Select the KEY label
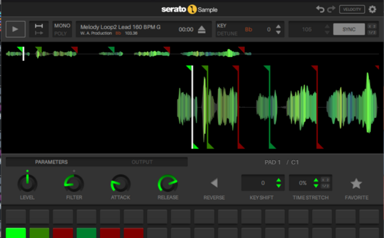The width and height of the screenshot is (384, 238). pyautogui.click(x=221, y=26)
